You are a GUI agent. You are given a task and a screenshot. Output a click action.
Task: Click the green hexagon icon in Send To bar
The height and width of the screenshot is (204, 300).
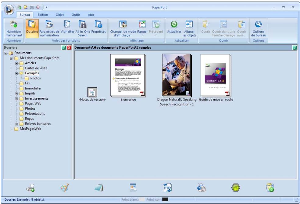click(236, 188)
